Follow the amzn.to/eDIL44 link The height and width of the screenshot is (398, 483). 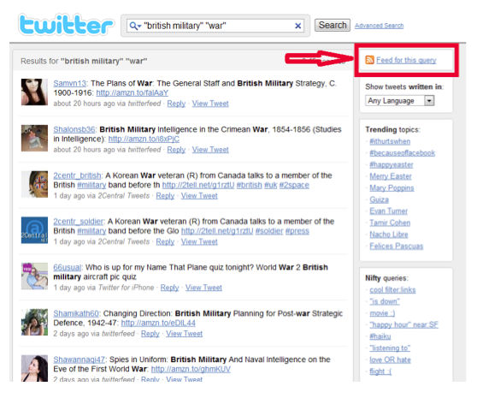click(158, 323)
